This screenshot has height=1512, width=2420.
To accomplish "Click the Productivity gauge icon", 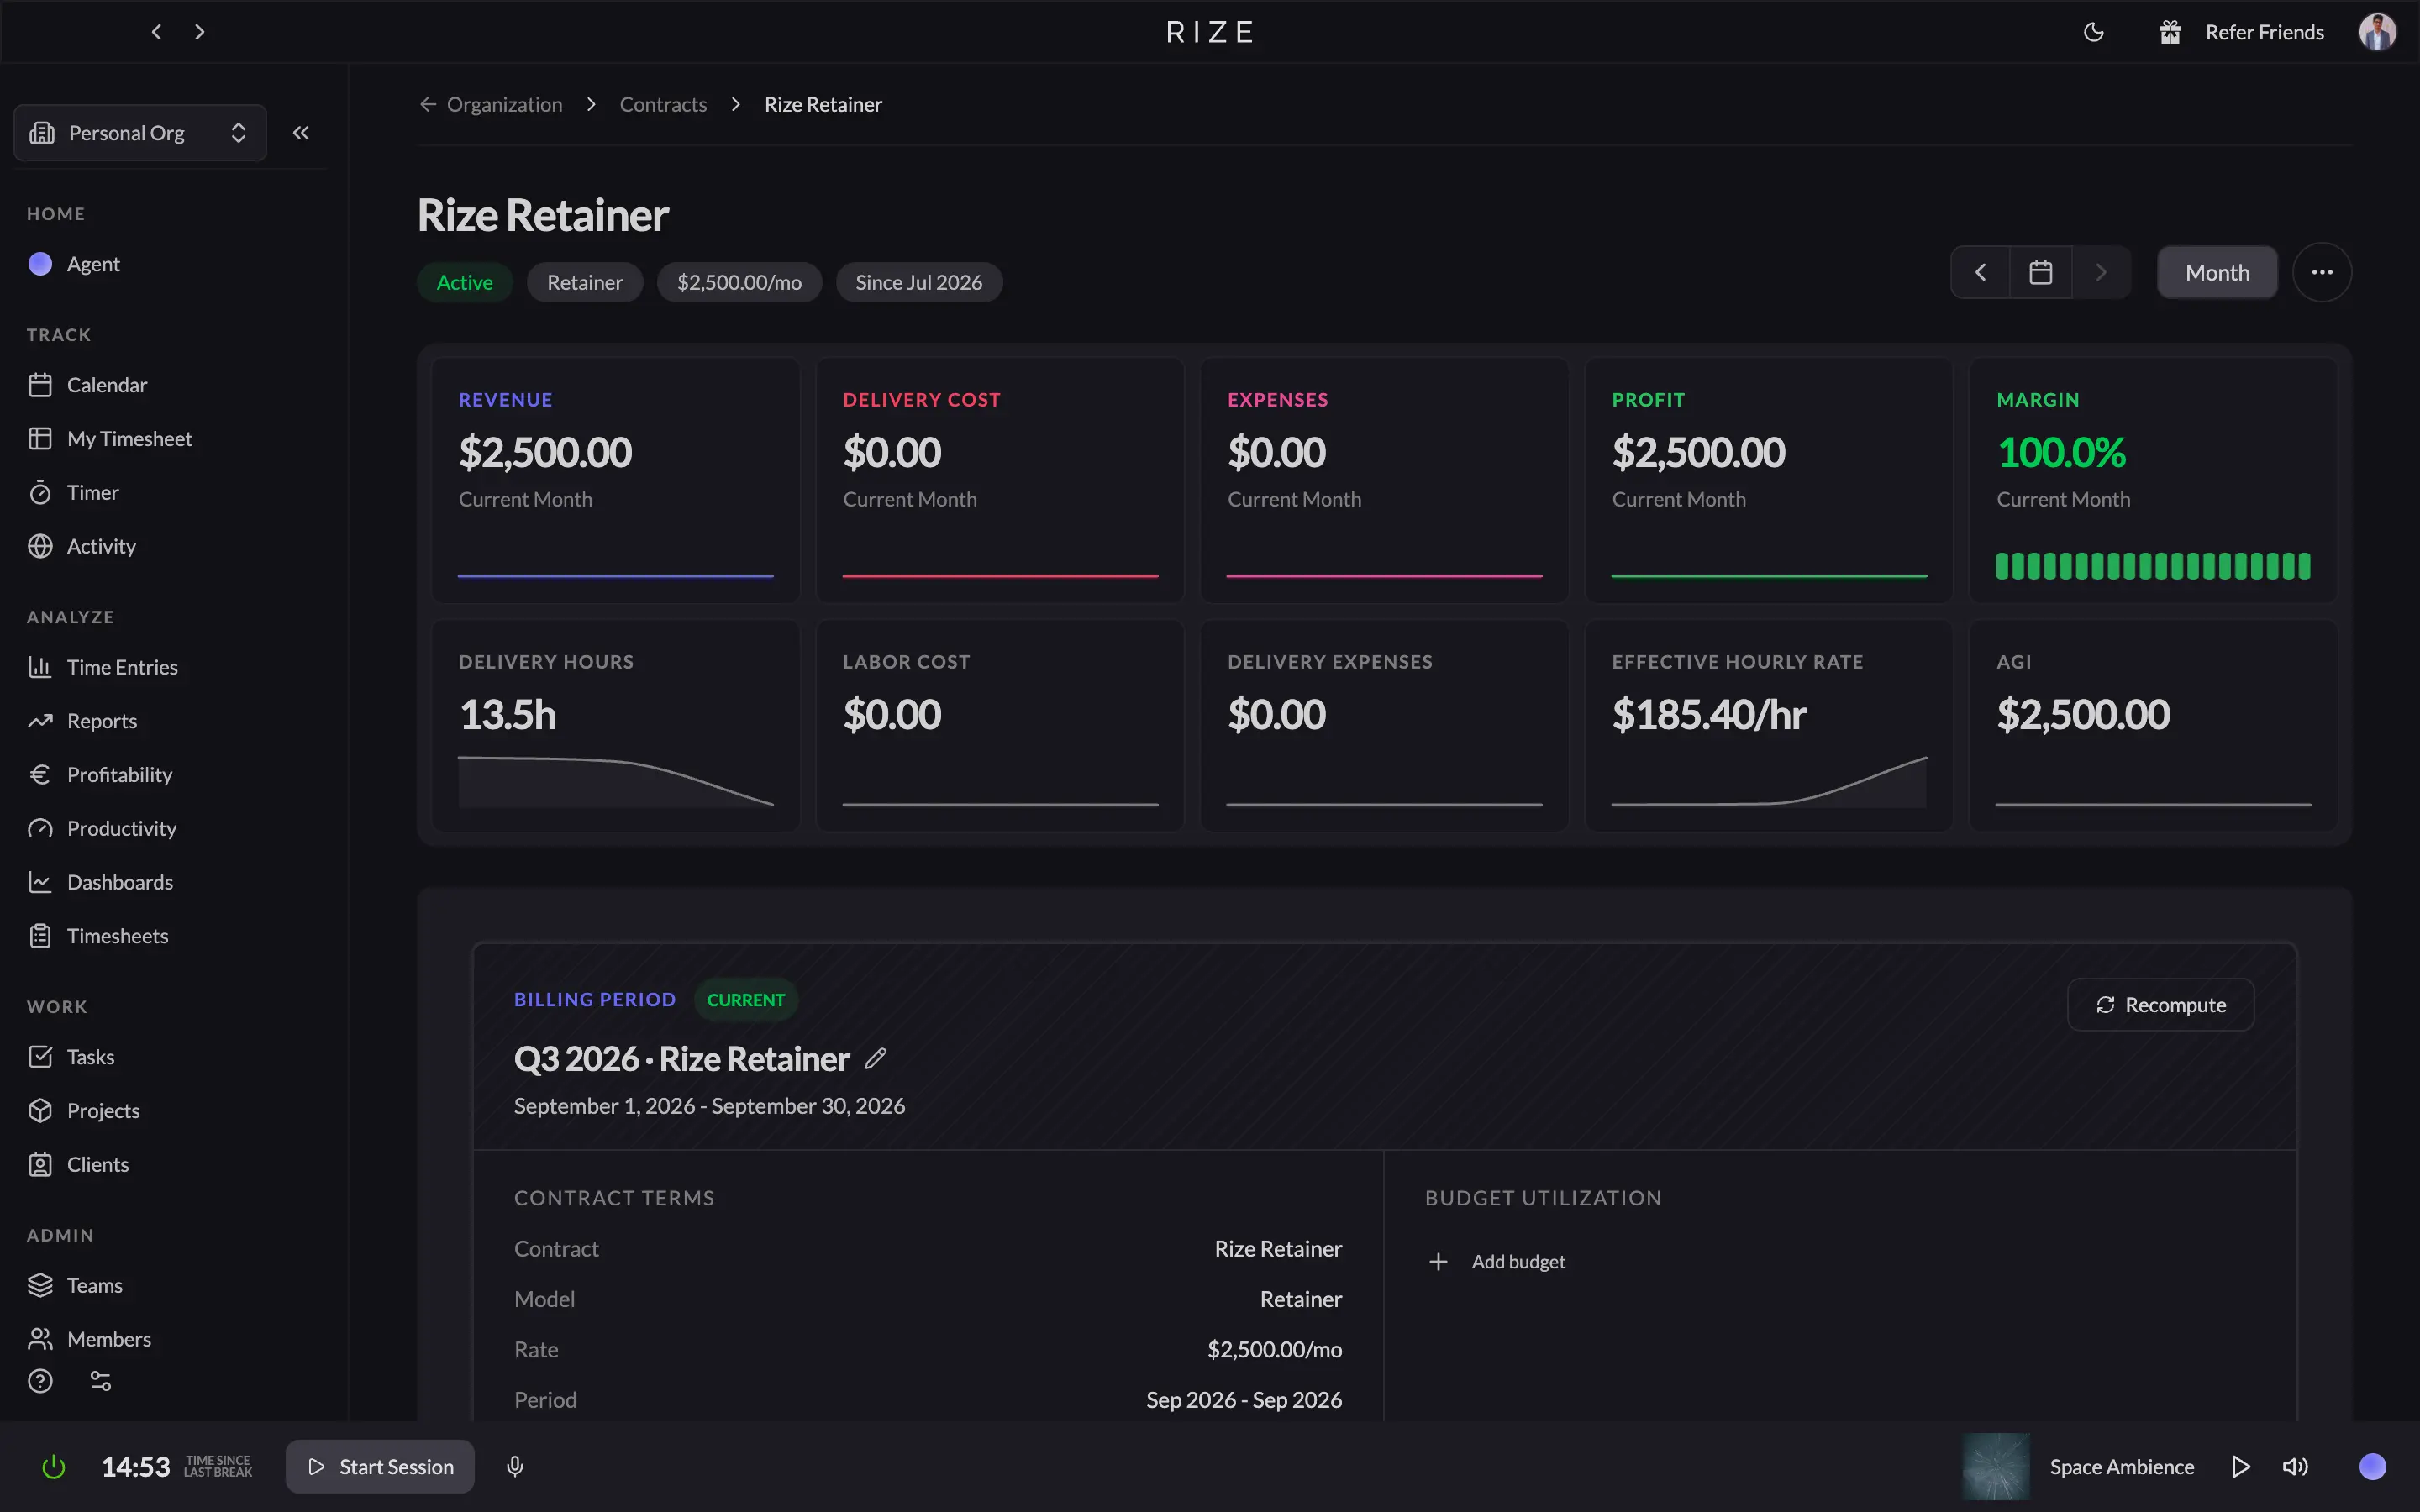I will (x=40, y=829).
